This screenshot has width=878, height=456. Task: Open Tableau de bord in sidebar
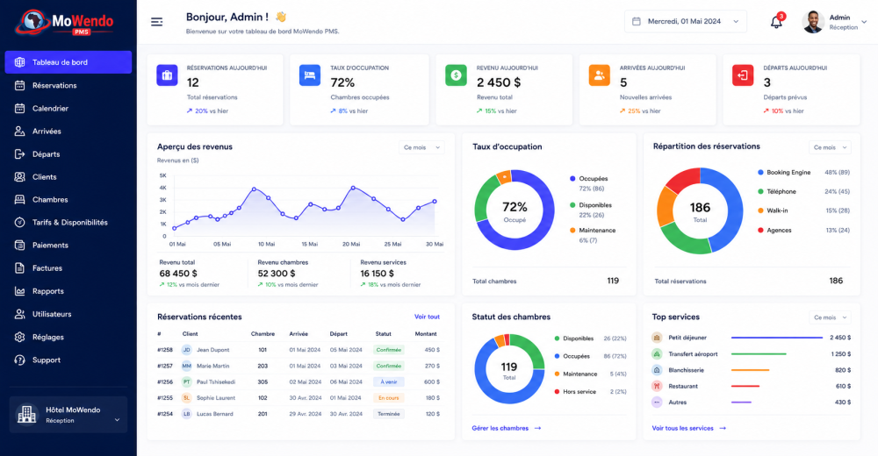tap(68, 62)
